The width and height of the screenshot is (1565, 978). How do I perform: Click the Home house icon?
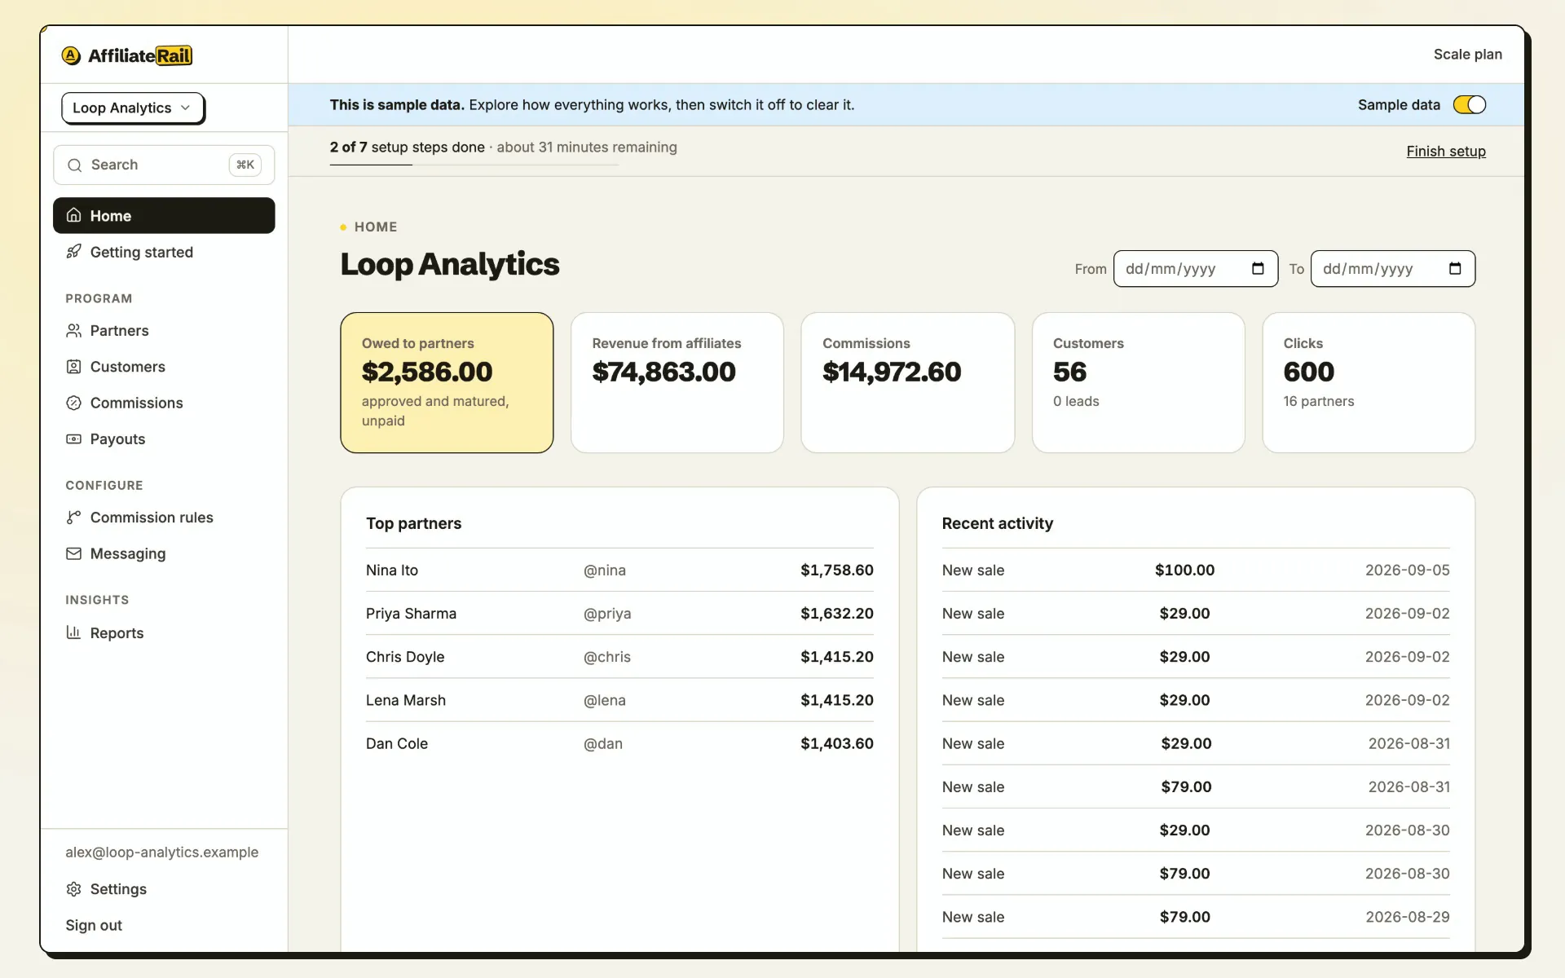coord(74,215)
